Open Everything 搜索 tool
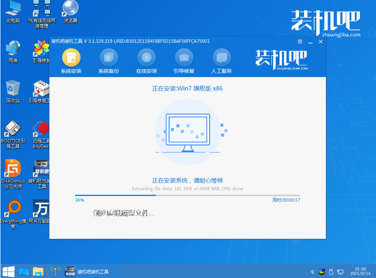 pos(12,209)
